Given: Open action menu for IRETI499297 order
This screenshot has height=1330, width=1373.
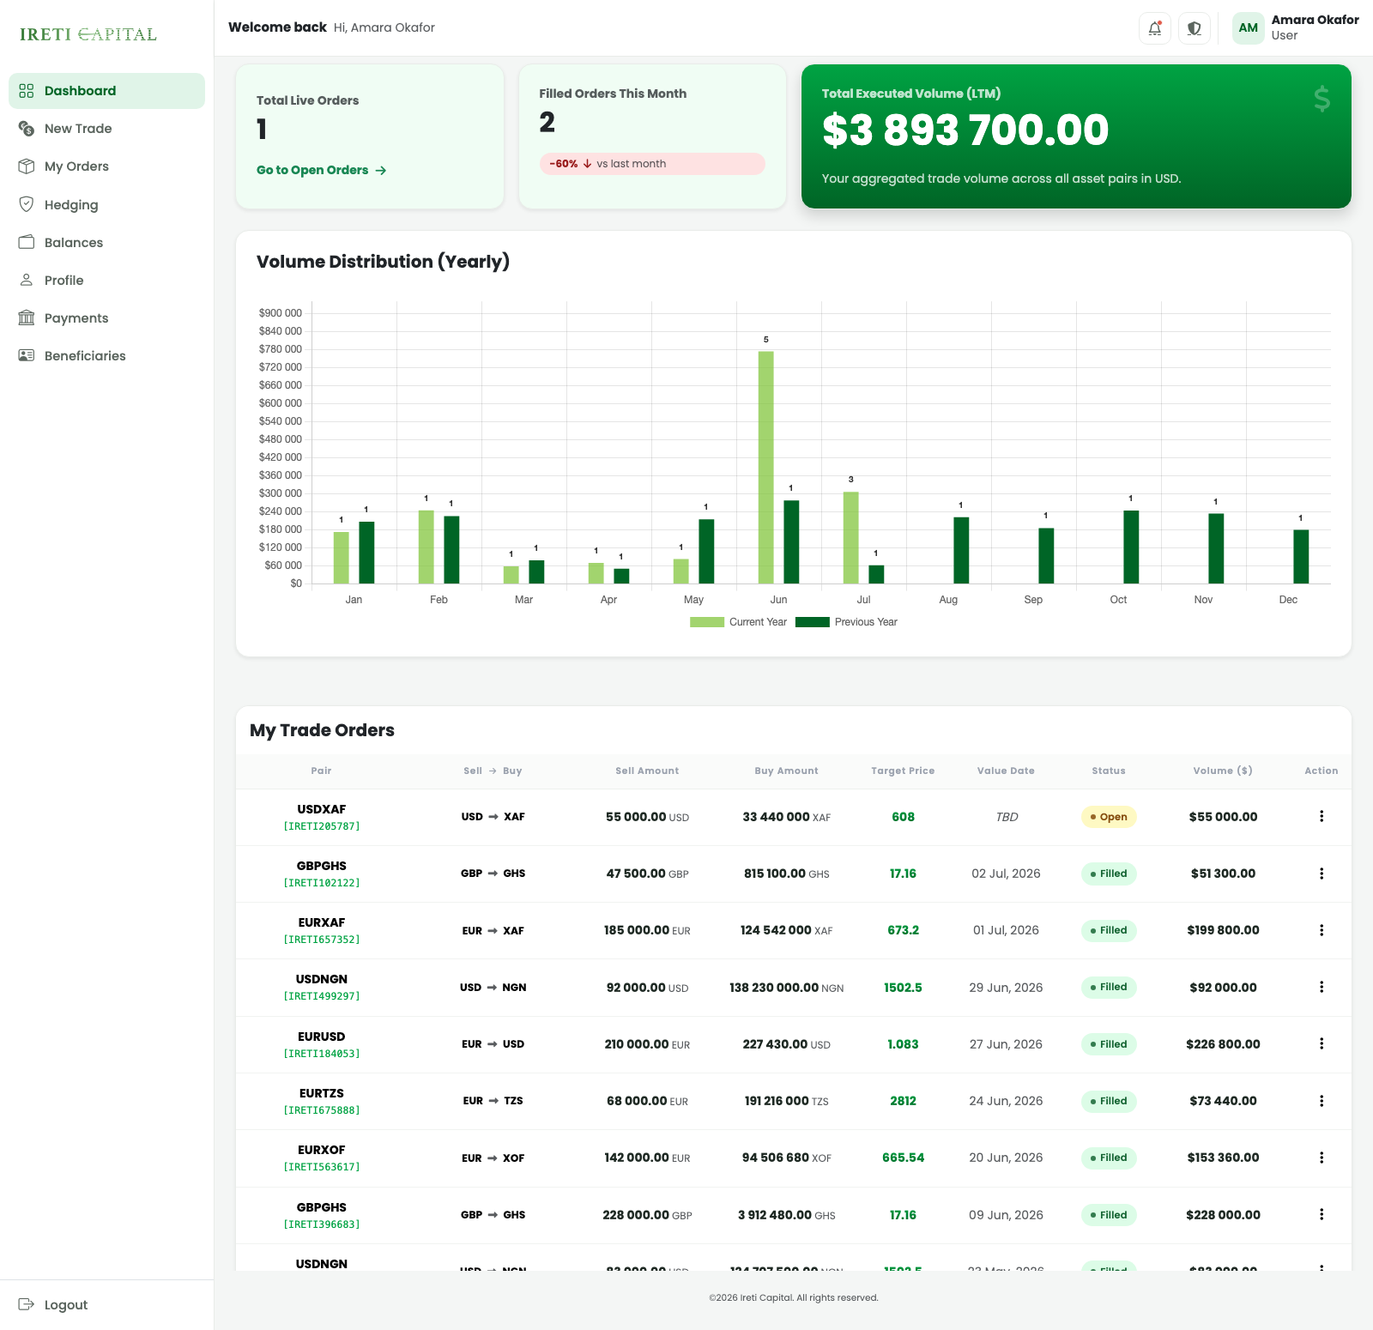Looking at the screenshot, I should point(1322,987).
